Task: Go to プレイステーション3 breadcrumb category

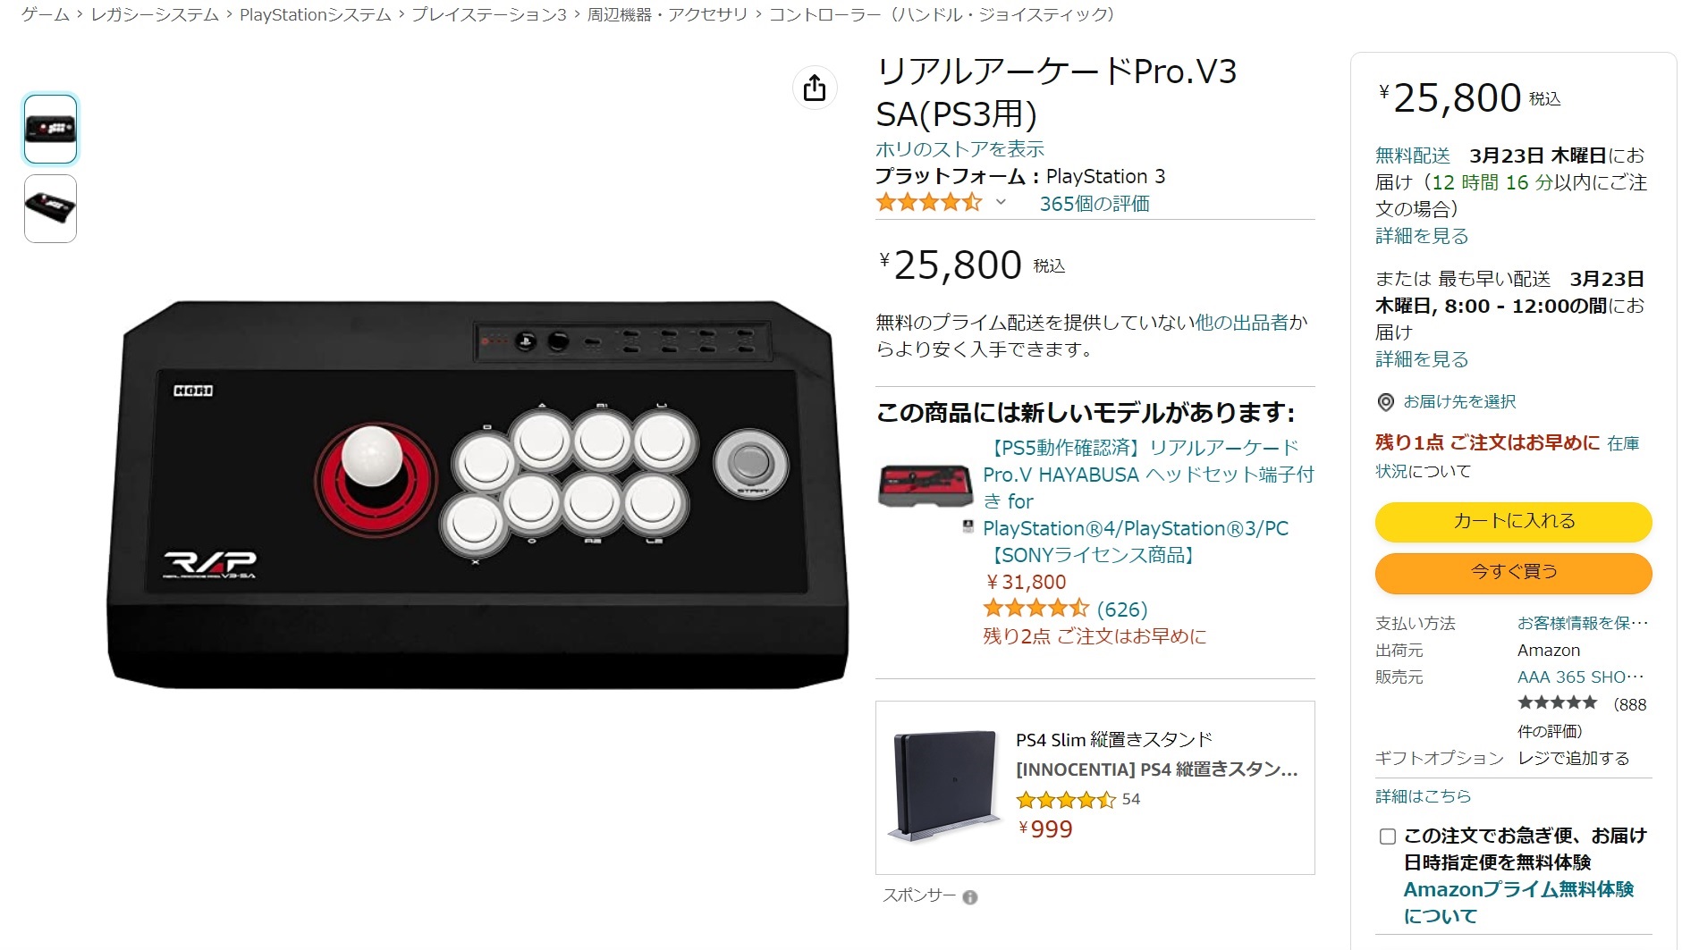Action: click(489, 14)
